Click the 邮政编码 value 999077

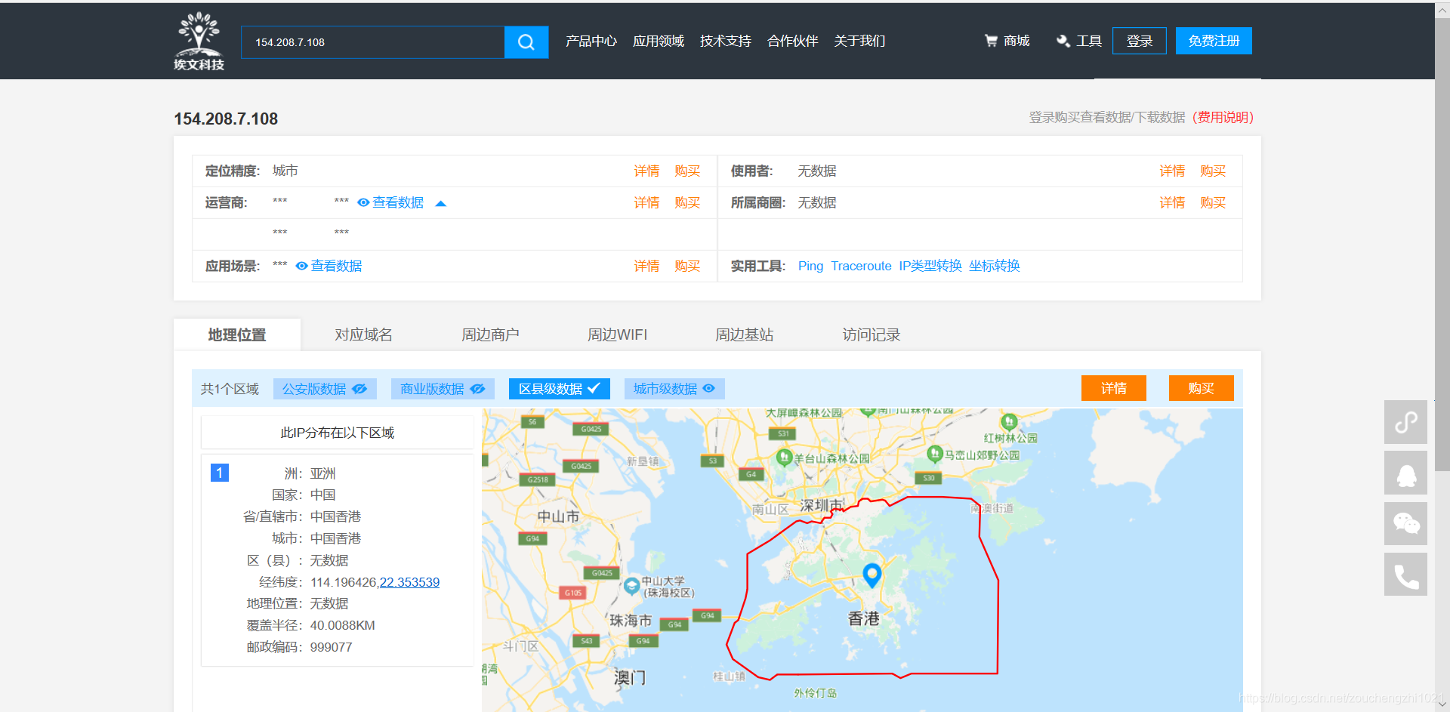point(331,647)
